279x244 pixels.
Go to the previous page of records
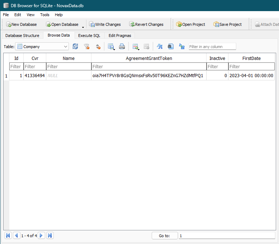[x=16, y=235]
